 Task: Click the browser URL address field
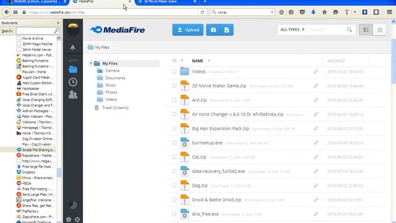[x=113, y=12]
